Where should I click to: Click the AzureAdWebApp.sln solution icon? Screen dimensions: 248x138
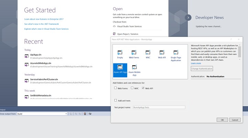pos(27,65)
